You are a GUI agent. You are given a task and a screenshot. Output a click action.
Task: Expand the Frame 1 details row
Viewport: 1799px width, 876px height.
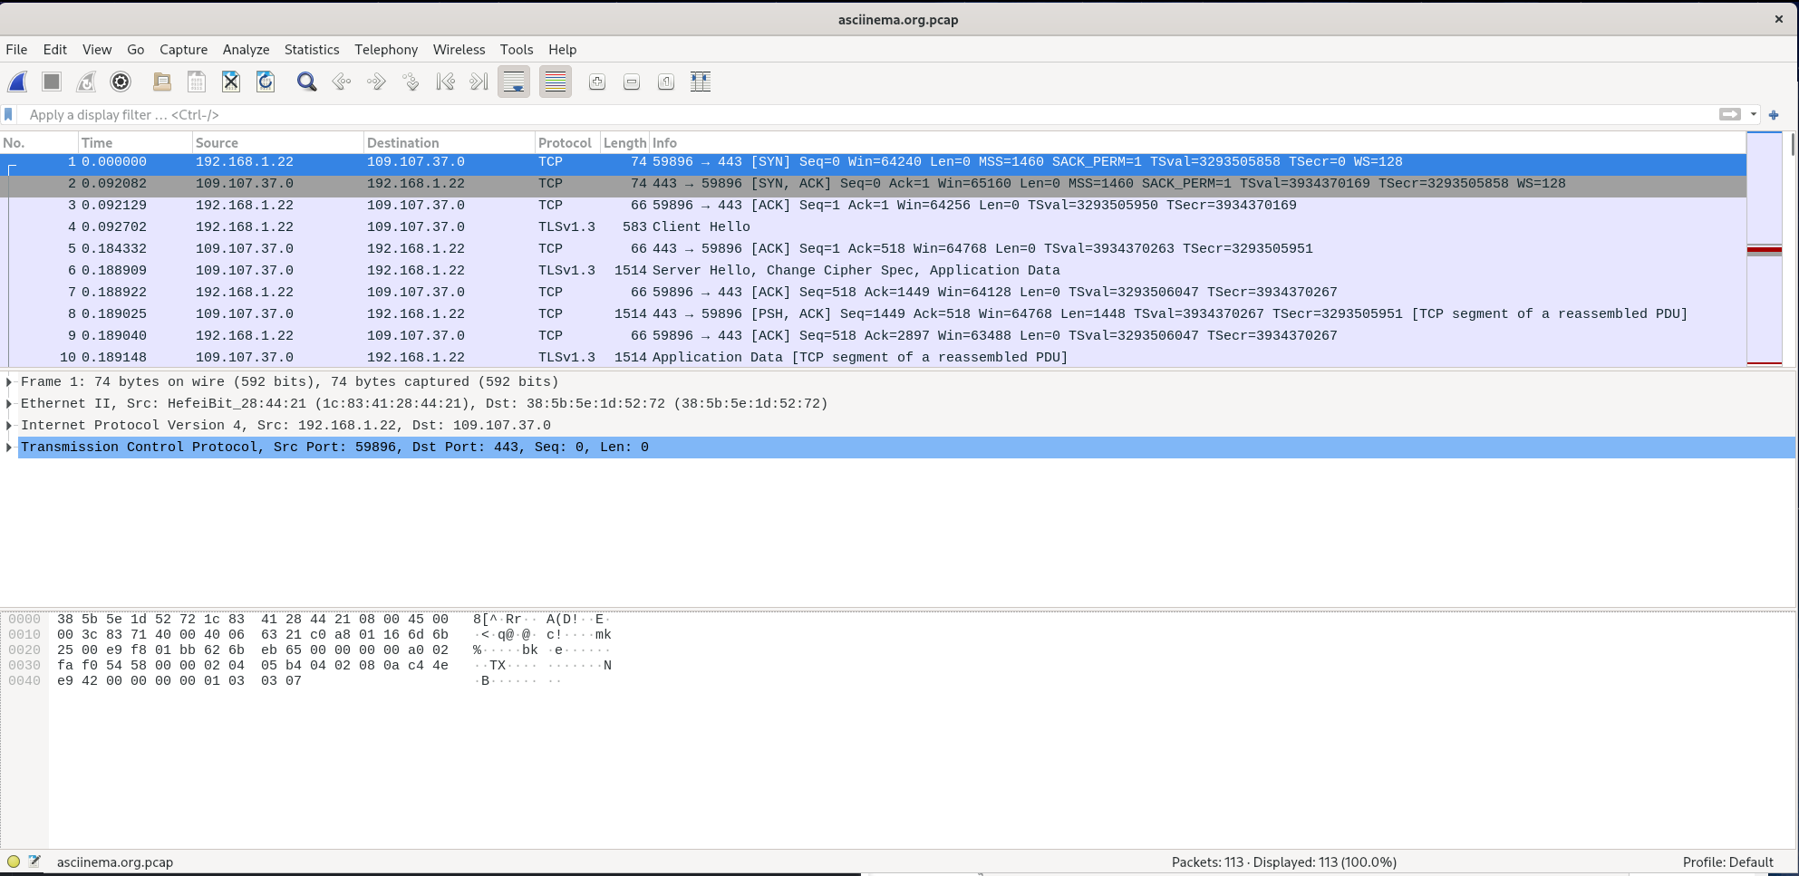click(x=9, y=382)
